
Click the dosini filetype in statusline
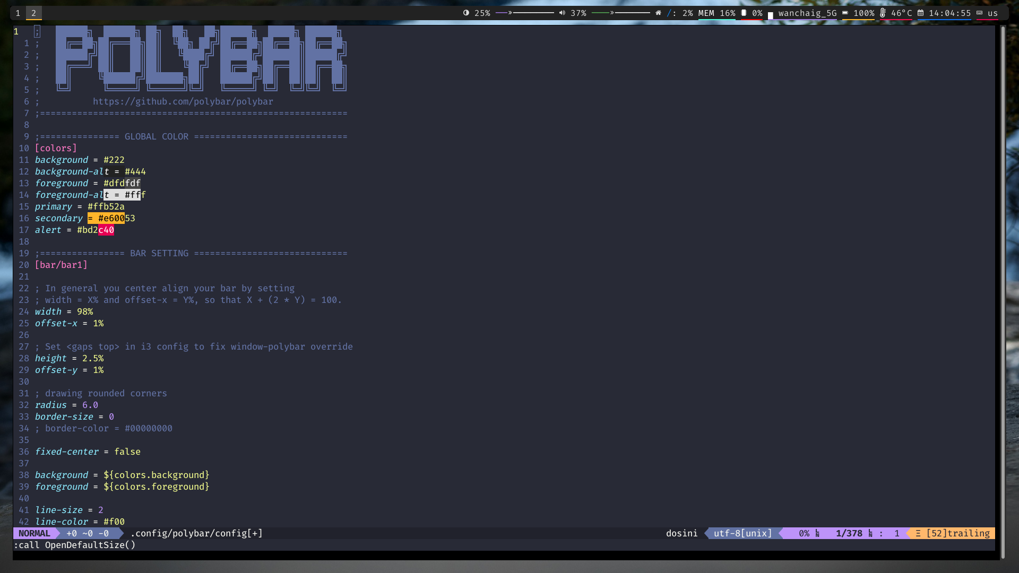[681, 533]
